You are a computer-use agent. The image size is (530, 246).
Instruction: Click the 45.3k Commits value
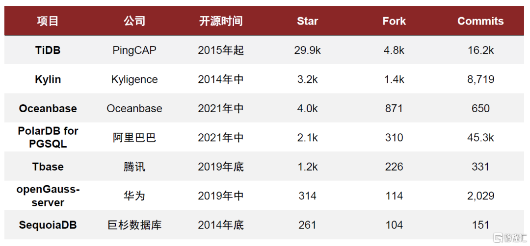480,137
